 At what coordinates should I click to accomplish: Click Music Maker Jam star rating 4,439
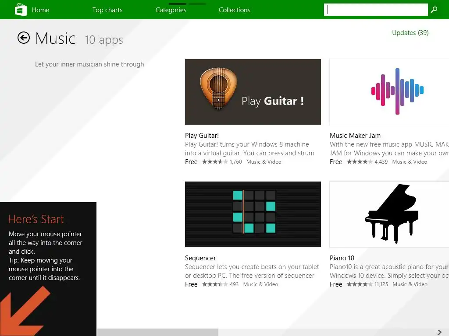tap(367, 162)
